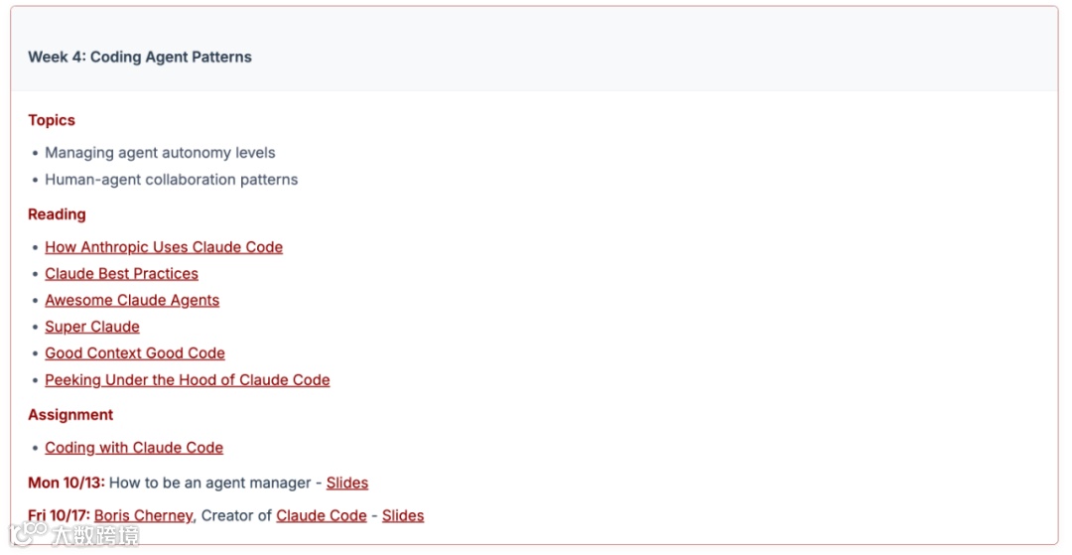Image resolution: width=1072 pixels, height=555 pixels.
Task: Click the watermark logo icon in bottom corner
Action: tap(26, 534)
